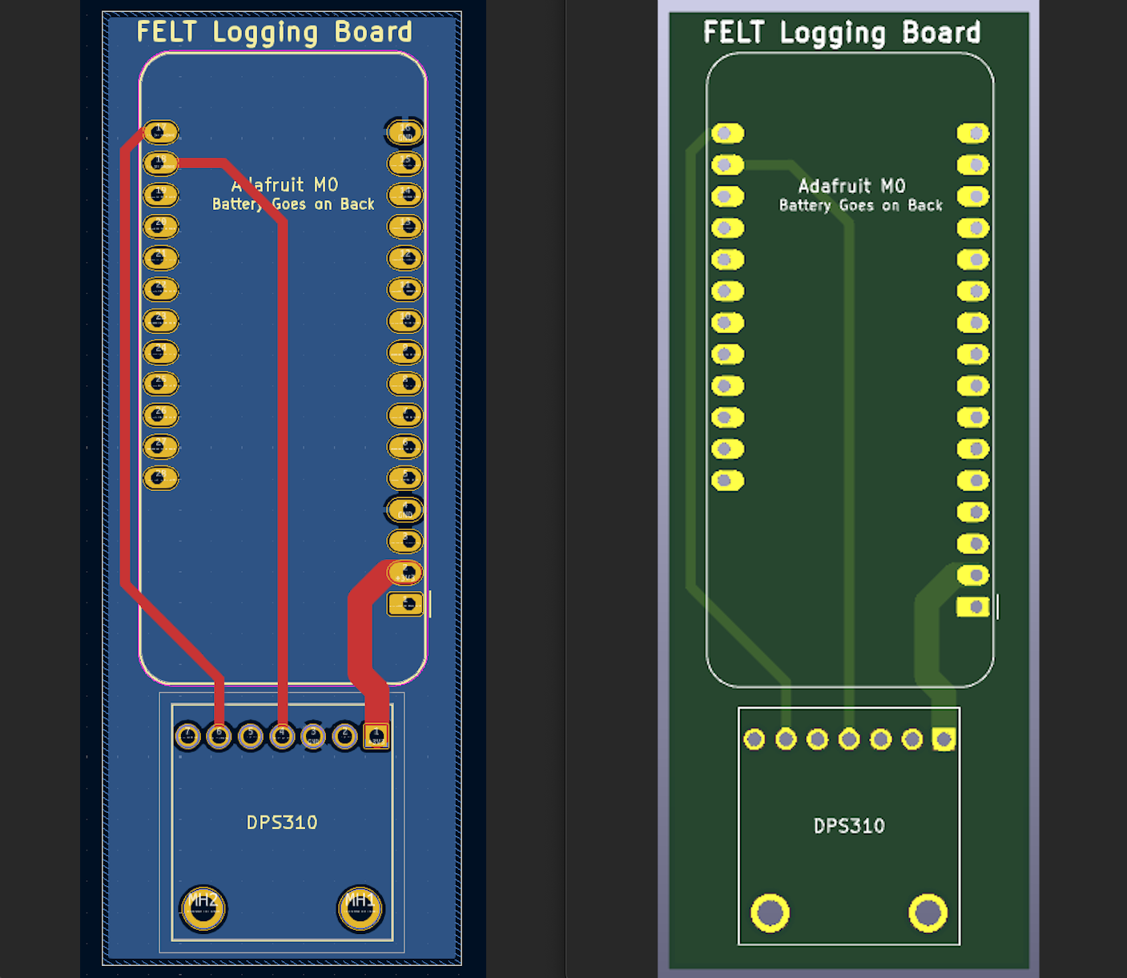This screenshot has width=1127, height=978.
Task: Click the FELT Logging Board title text
Action: click(274, 32)
